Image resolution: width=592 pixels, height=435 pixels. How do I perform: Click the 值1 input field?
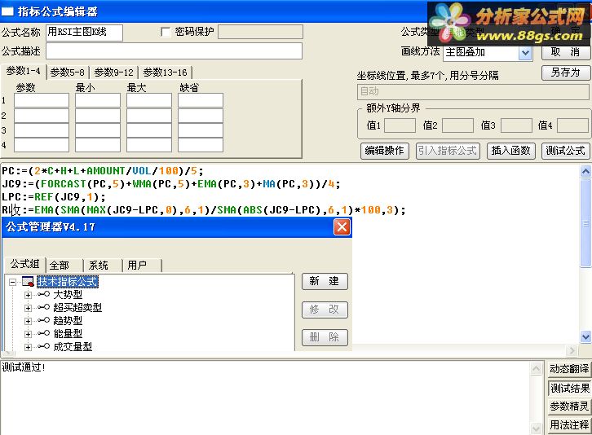(x=400, y=125)
